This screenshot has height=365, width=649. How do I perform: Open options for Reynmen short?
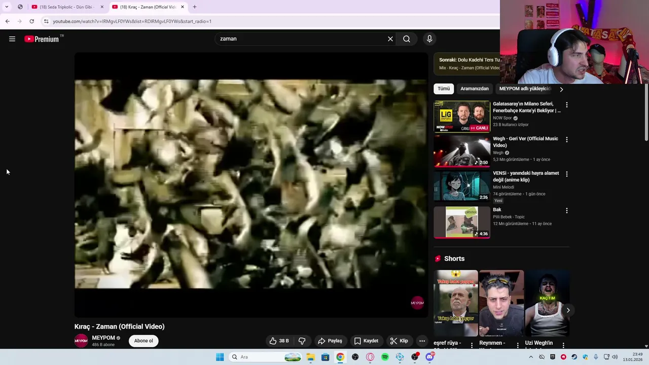click(518, 345)
